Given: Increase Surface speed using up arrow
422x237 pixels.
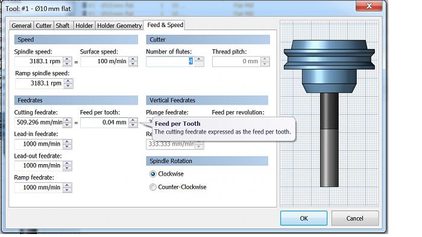Looking at the screenshot, I should [133, 59].
